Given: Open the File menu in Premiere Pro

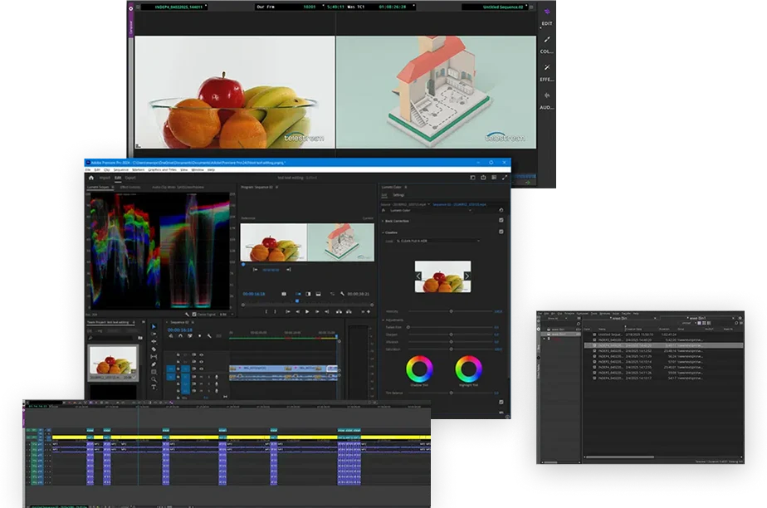Looking at the screenshot, I should tap(88, 169).
